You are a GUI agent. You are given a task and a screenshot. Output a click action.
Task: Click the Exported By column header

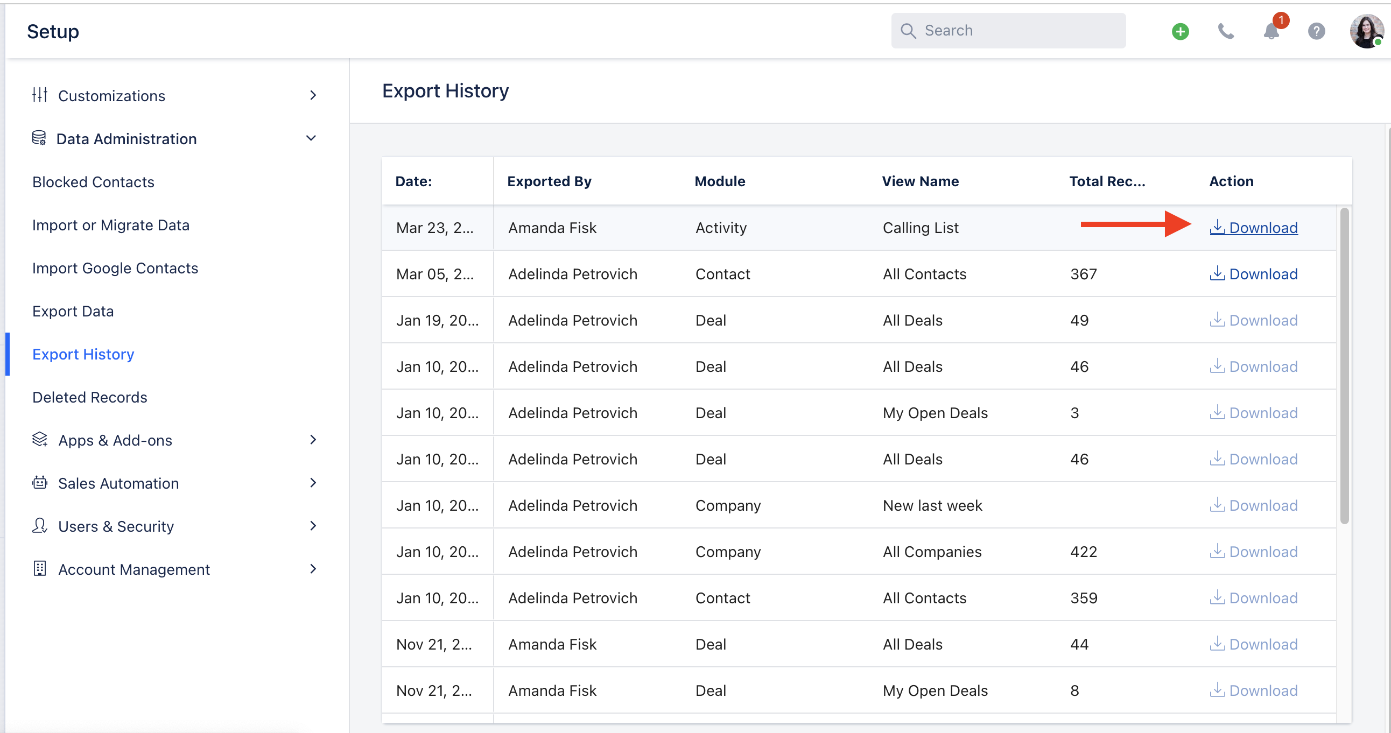[549, 181]
